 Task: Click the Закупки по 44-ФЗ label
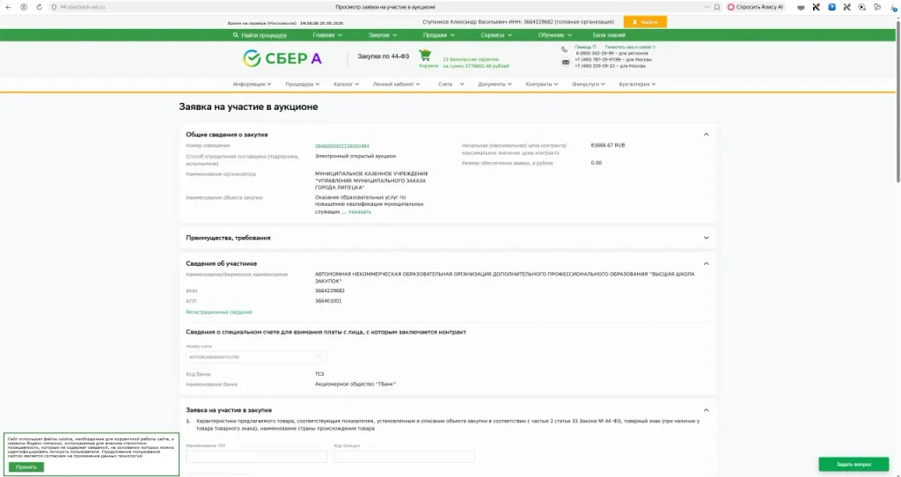(384, 57)
